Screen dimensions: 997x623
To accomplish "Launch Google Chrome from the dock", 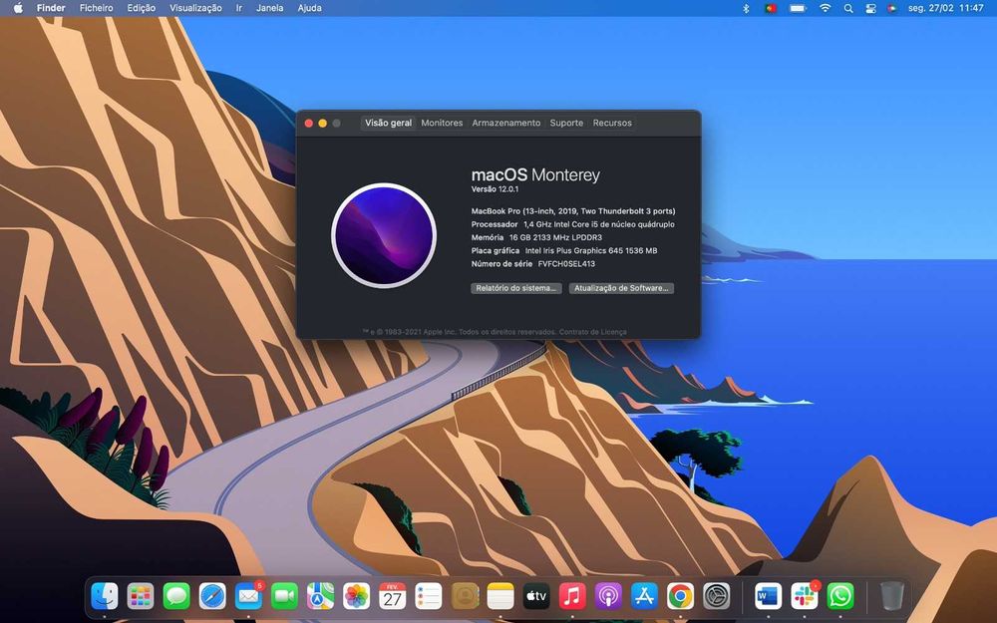I will [x=680, y=596].
